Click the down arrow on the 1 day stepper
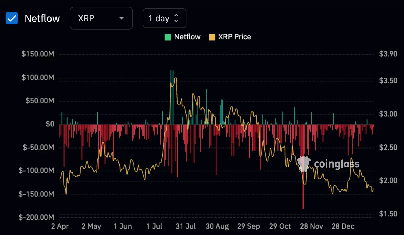 (177, 21)
